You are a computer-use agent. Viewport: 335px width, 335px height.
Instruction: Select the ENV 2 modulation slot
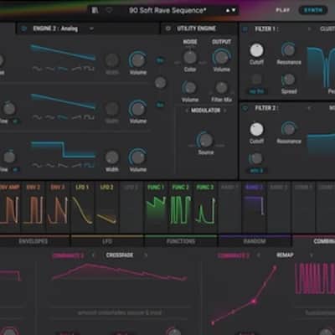click(33, 207)
